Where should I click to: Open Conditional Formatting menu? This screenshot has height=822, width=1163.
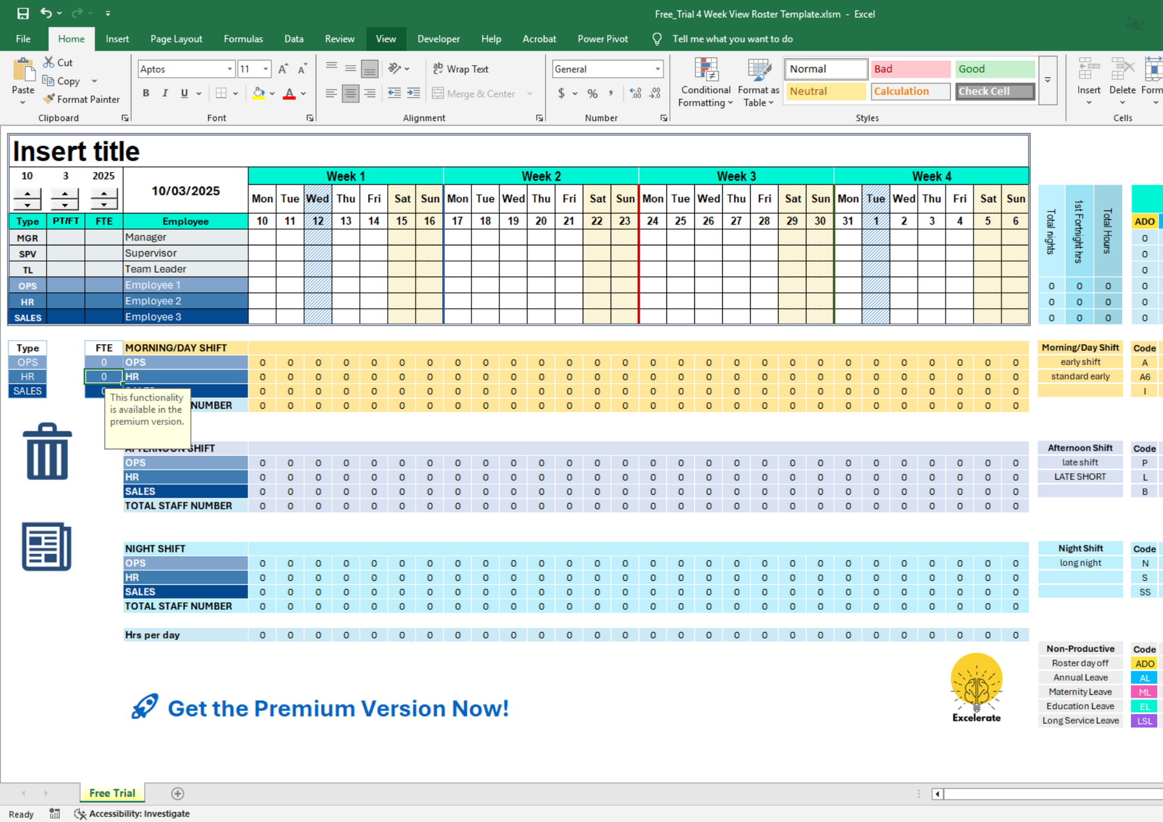tap(705, 84)
